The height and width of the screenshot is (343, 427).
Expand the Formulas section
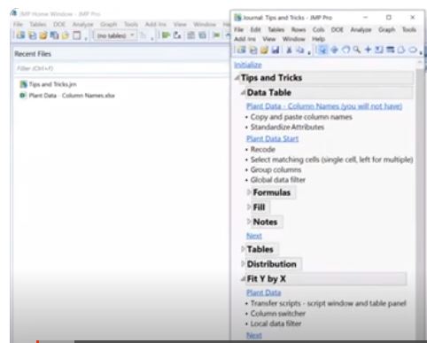click(249, 192)
